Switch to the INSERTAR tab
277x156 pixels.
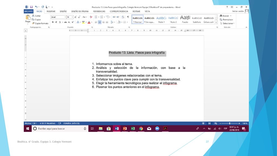tap(51, 11)
